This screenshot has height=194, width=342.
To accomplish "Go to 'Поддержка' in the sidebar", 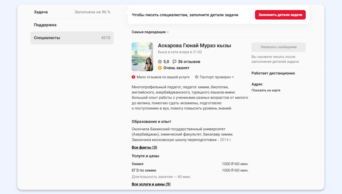I will pyautogui.click(x=45, y=25).
